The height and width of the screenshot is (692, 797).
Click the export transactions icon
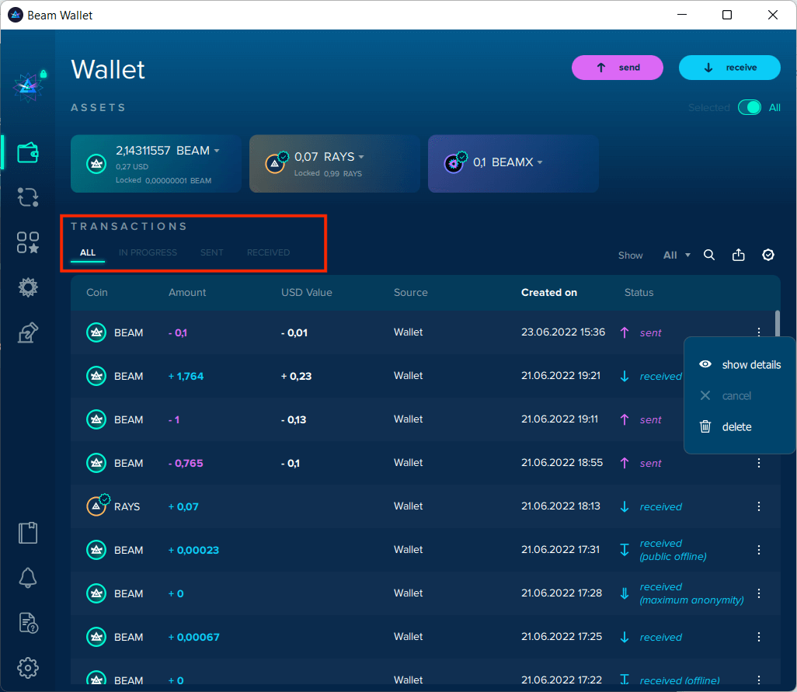(x=739, y=255)
